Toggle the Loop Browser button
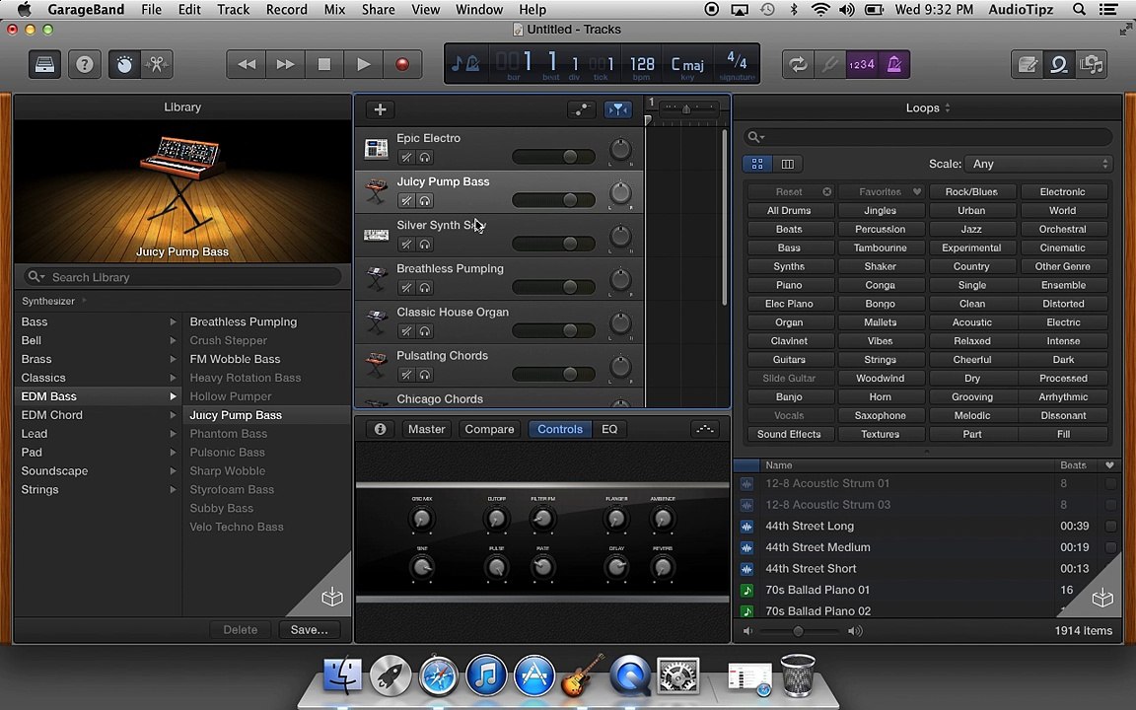The width and height of the screenshot is (1136, 710). tap(1058, 64)
